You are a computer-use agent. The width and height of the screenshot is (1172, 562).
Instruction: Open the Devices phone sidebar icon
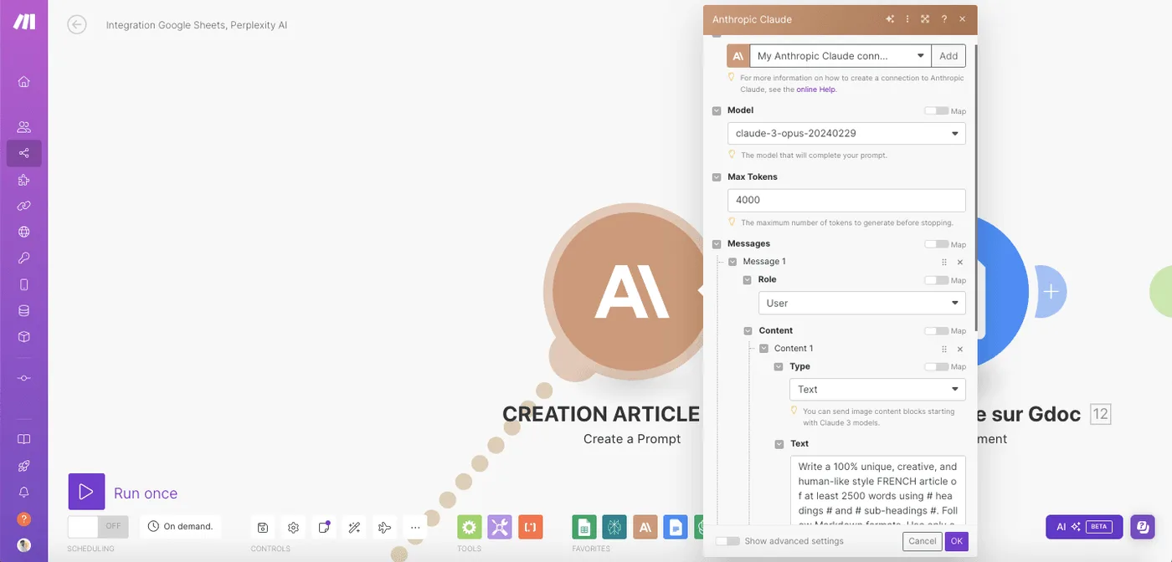23,284
